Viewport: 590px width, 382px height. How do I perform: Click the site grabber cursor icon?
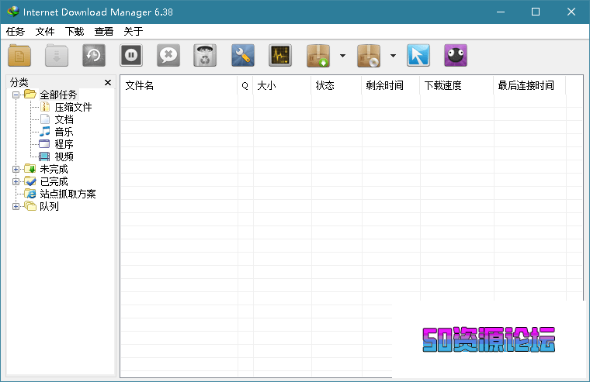418,56
